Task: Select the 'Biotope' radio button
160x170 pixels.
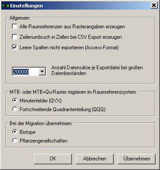Action: coord(15,132)
